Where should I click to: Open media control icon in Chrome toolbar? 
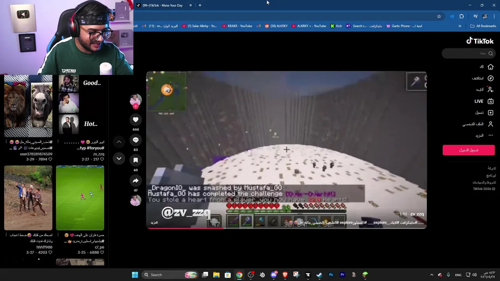475,16
